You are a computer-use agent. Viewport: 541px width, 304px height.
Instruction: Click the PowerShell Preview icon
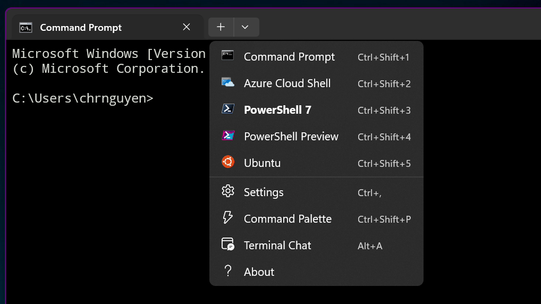[x=227, y=136]
